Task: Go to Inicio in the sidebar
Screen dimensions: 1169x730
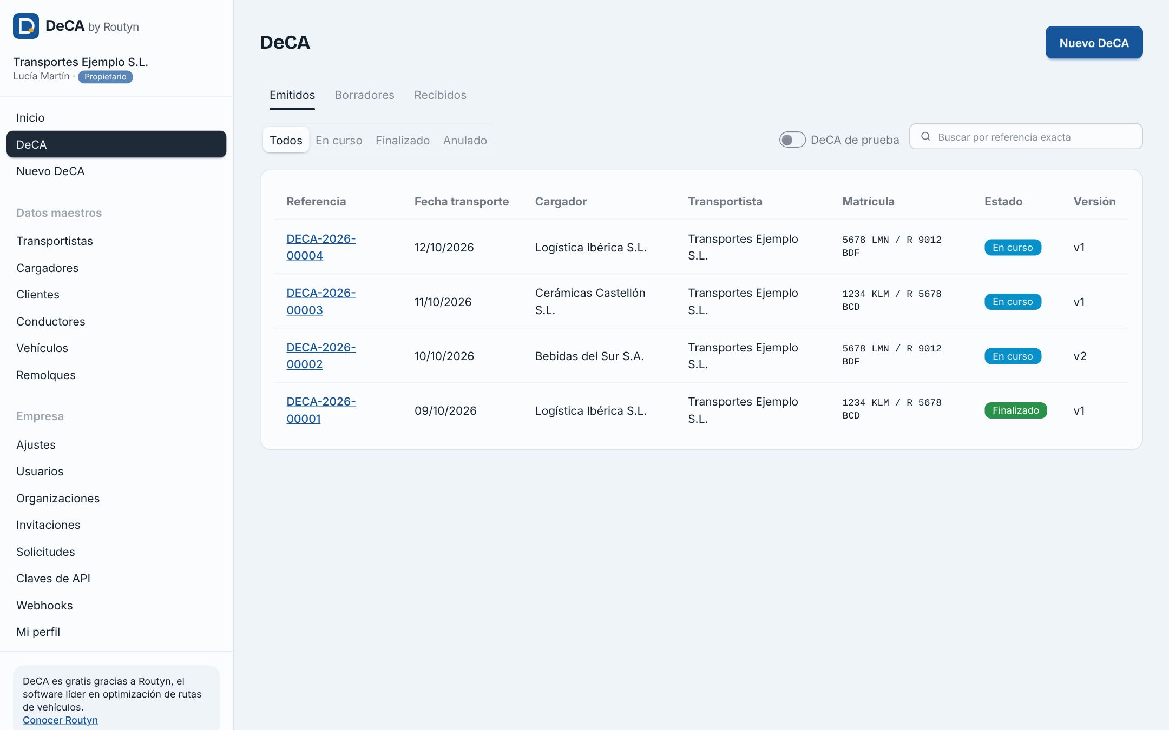Action: pos(116,118)
